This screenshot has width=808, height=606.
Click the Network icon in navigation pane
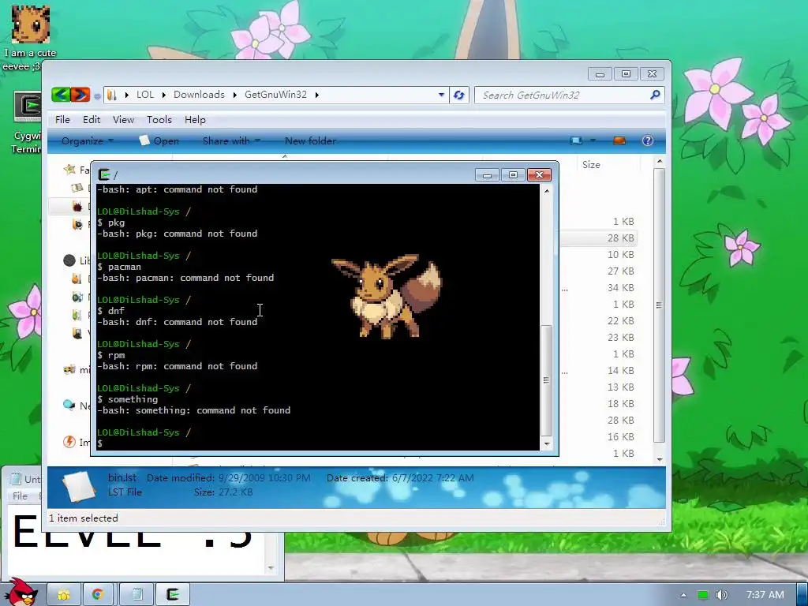point(69,406)
